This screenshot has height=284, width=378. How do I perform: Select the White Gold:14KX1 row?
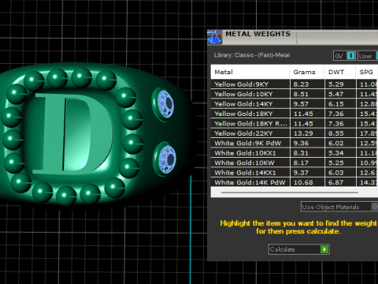(x=295, y=173)
